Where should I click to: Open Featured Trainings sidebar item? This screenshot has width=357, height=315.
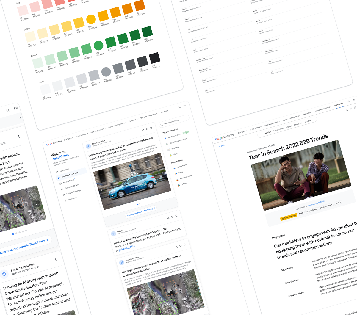(x=72, y=192)
